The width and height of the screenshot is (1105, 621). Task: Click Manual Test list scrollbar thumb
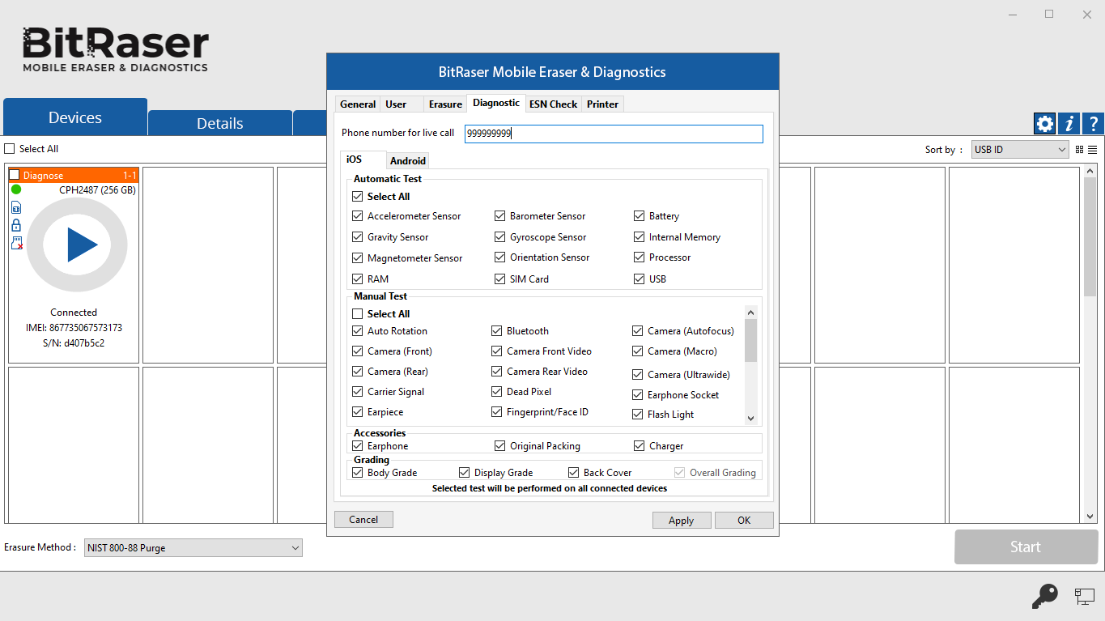(x=750, y=341)
